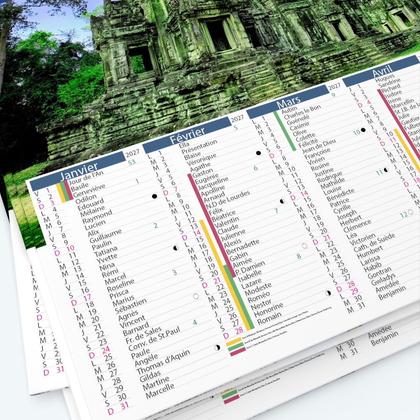Image resolution: width=420 pixels, height=420 pixels.
Task: Select the name 'Guillaume'
Action: coord(105,236)
